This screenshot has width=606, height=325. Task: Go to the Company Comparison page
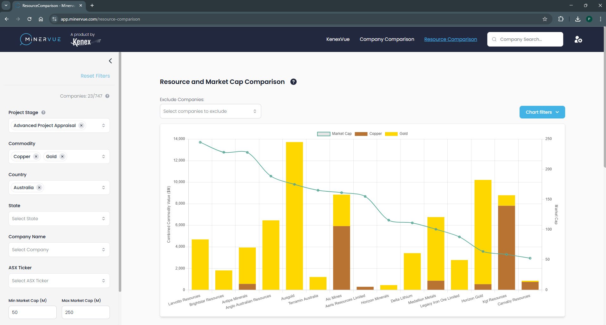coord(387,39)
